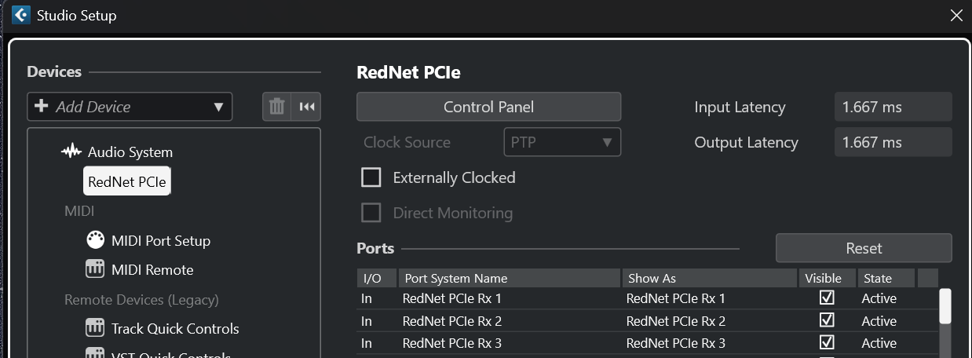Click the trash Remove Device icon
This screenshot has width=972, height=358.
pos(276,107)
